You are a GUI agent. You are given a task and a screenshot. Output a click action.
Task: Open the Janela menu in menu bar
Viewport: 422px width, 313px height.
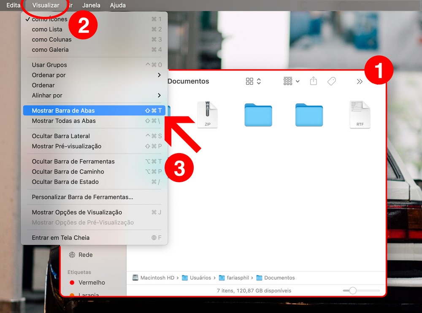[x=91, y=5]
